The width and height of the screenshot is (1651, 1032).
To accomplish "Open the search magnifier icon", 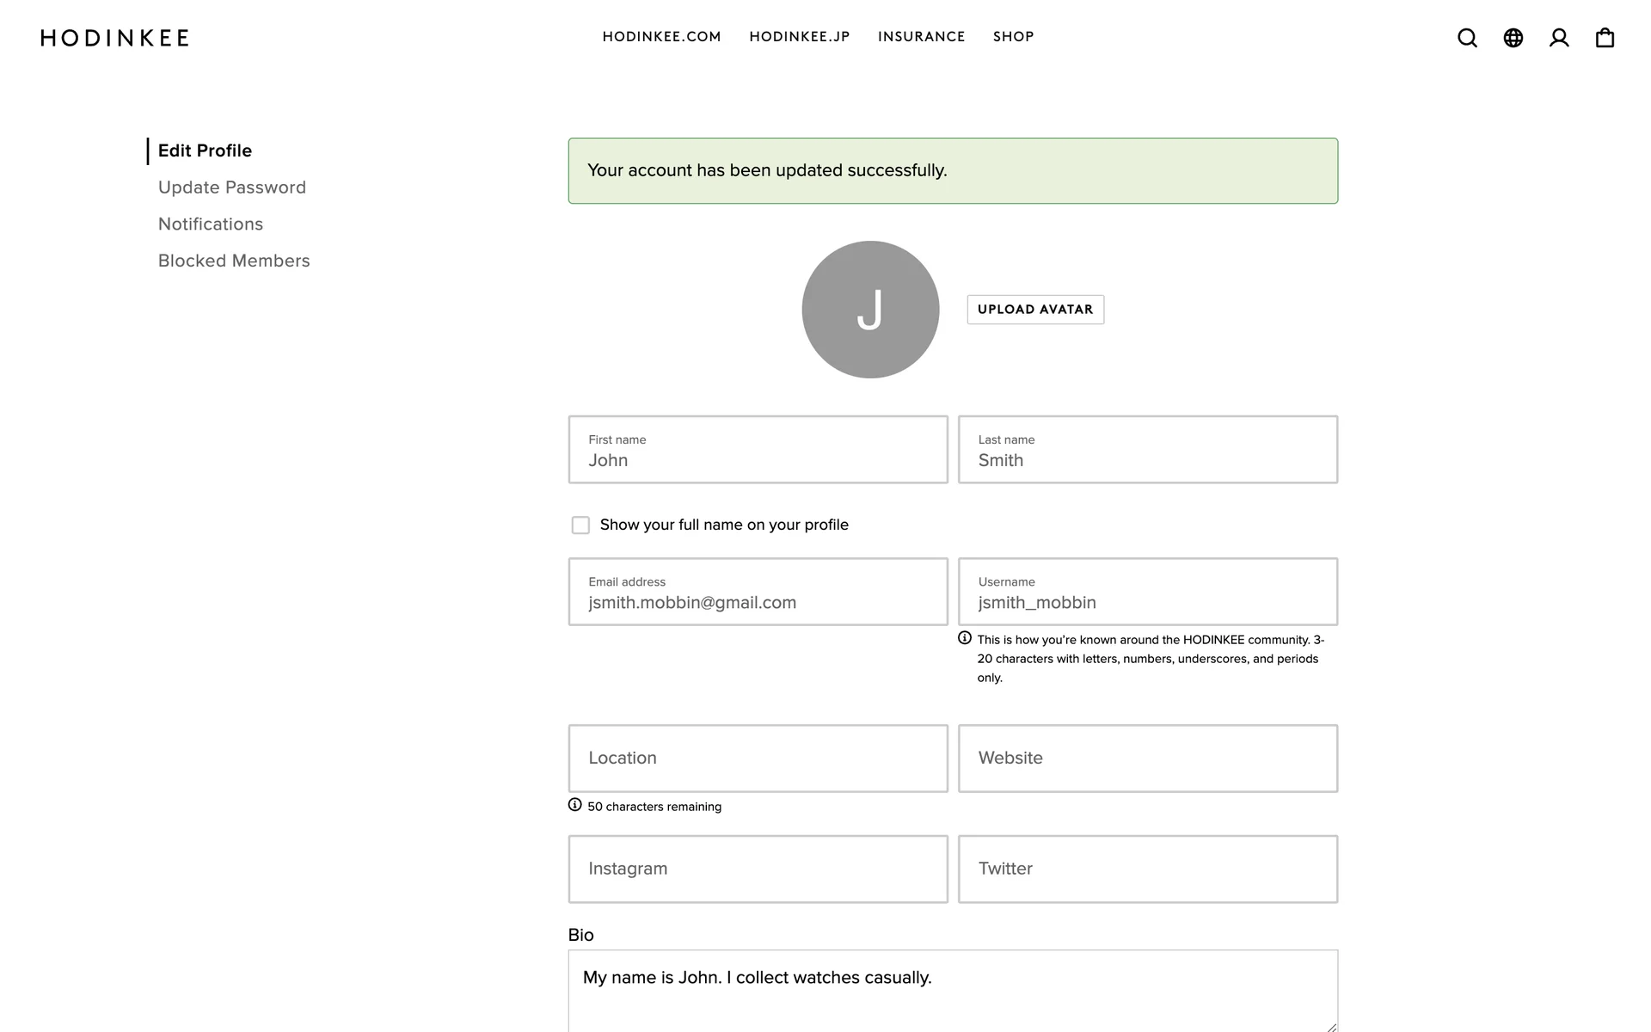I will point(1467,38).
